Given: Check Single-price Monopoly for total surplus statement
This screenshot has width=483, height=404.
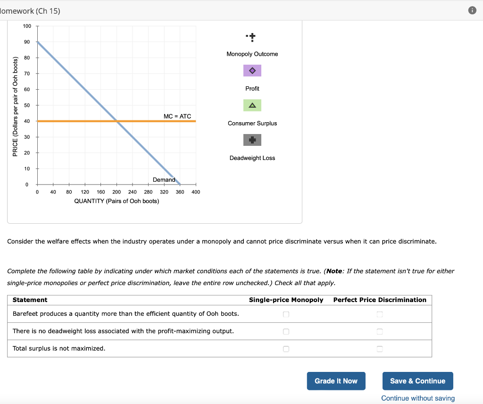Looking at the screenshot, I should pyautogui.click(x=286, y=349).
